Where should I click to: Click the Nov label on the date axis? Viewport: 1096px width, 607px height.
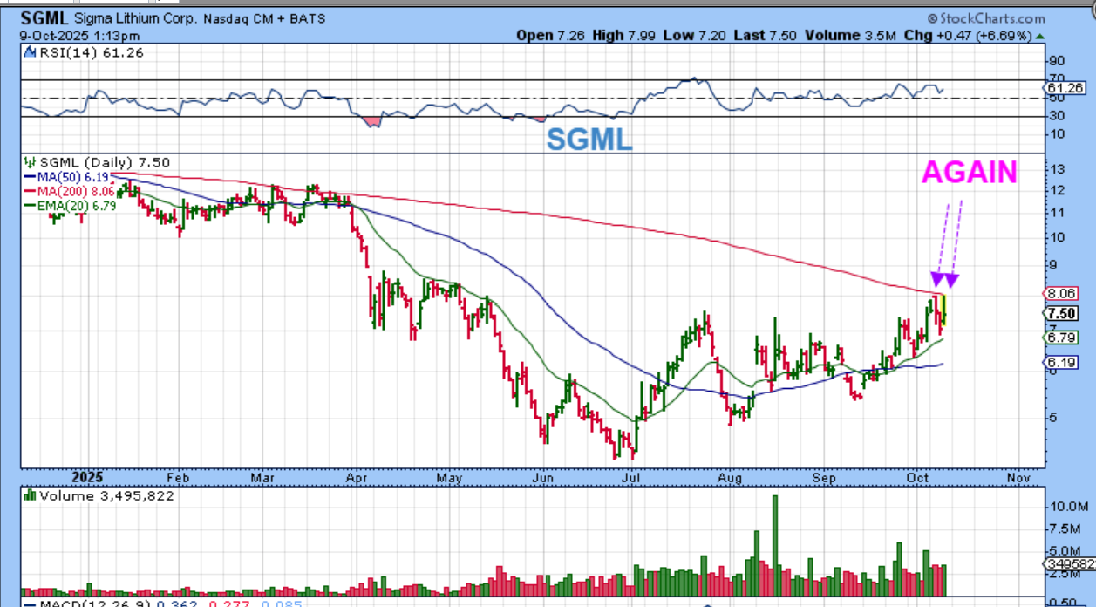tap(1017, 478)
